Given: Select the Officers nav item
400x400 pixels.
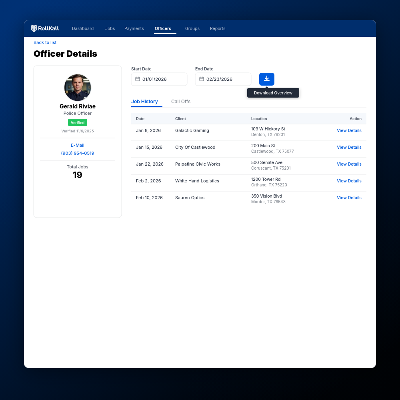Looking at the screenshot, I should click(x=163, y=28).
